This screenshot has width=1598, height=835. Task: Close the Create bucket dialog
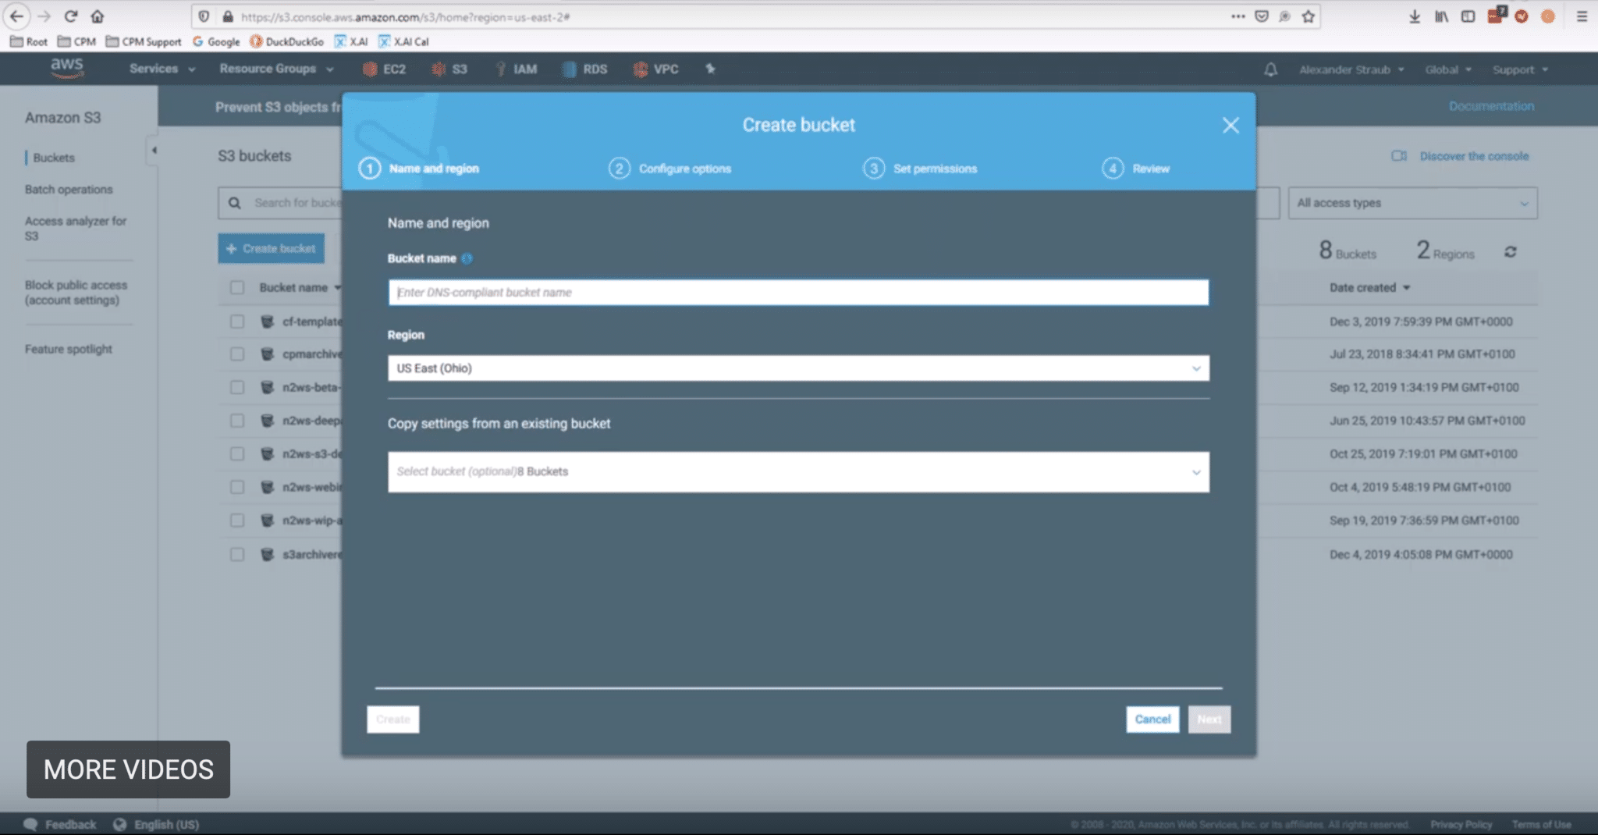point(1230,125)
